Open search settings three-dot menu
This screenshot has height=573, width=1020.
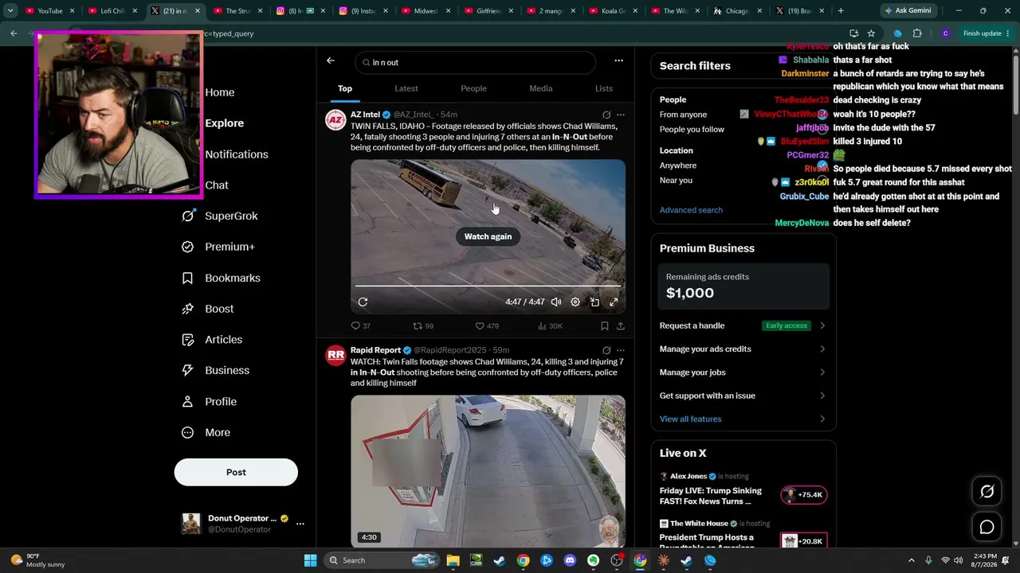[618, 60]
